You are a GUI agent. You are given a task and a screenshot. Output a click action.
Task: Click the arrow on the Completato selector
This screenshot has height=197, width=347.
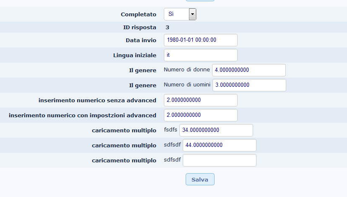click(192, 14)
